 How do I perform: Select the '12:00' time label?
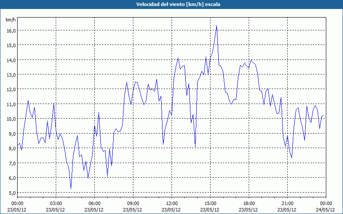pyautogui.click(x=172, y=204)
